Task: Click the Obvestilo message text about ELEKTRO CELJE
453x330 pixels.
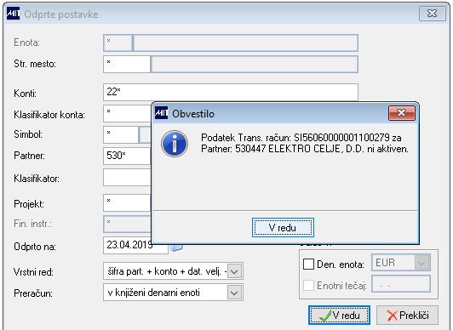Action: click(305, 144)
